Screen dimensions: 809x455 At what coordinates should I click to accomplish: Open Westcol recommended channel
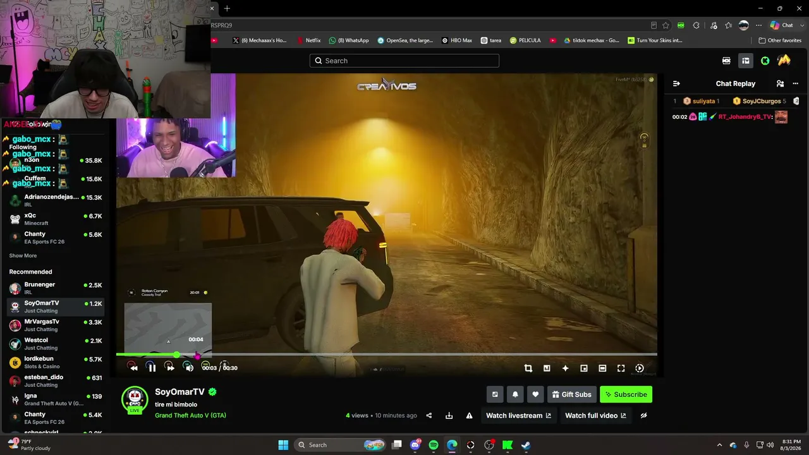click(56, 344)
